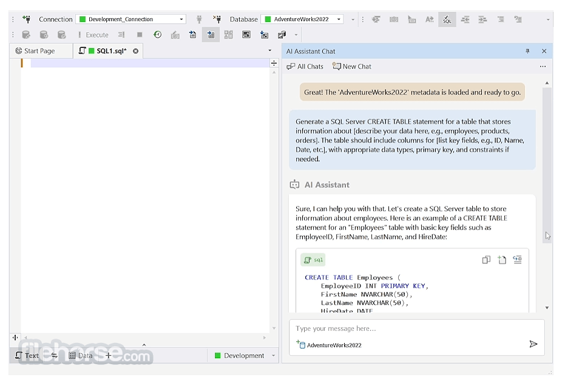Viewport: 562px width, 383px height.
Task: Click the chat scroll down arrow
Action: [547, 308]
